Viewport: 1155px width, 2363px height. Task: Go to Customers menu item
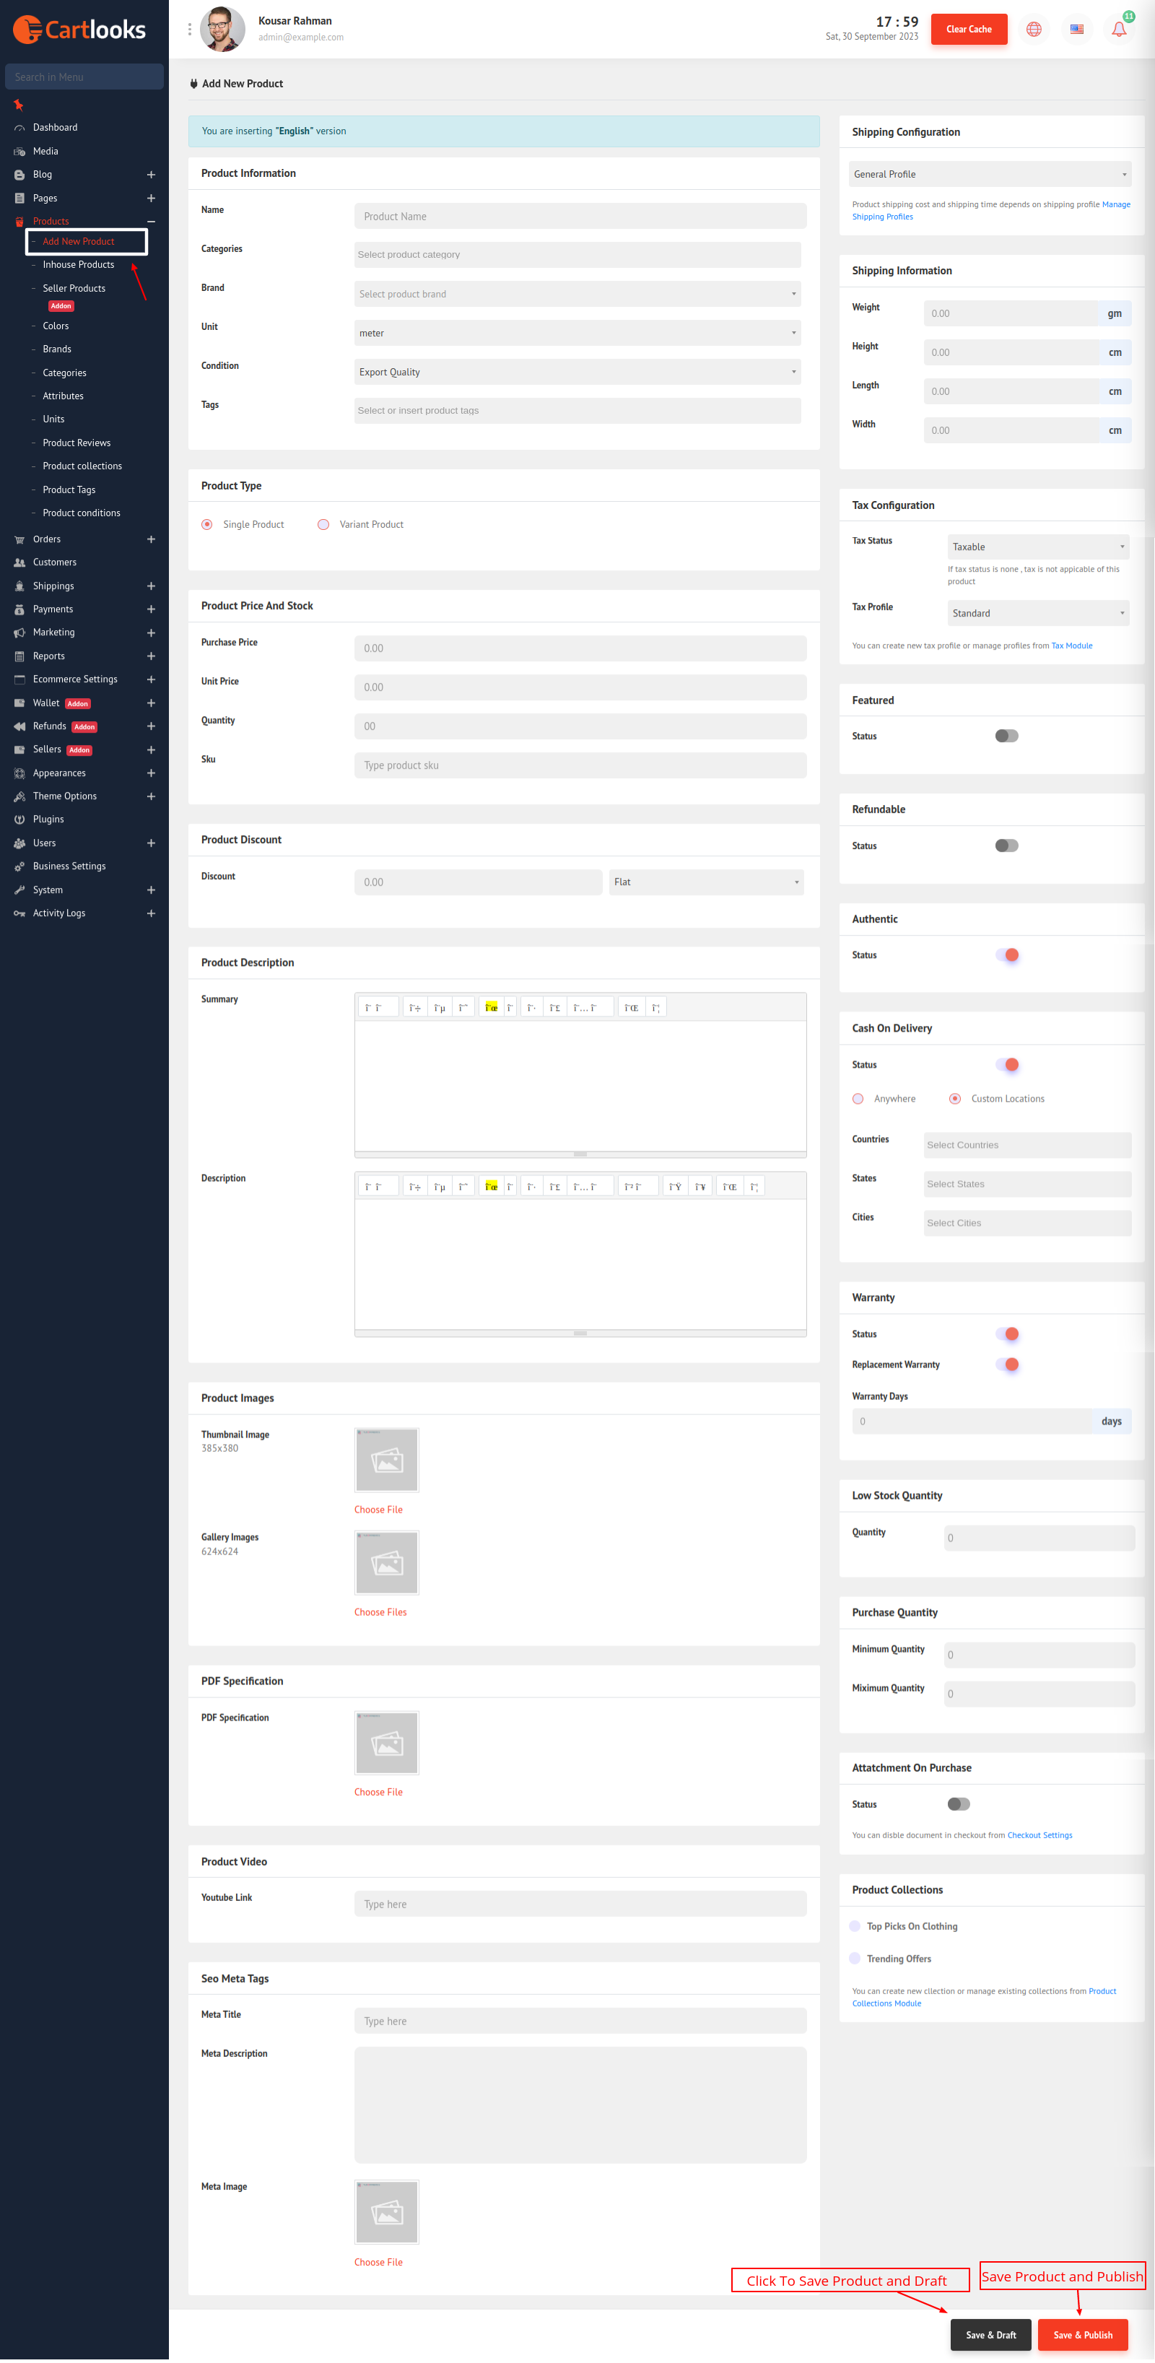(x=55, y=562)
